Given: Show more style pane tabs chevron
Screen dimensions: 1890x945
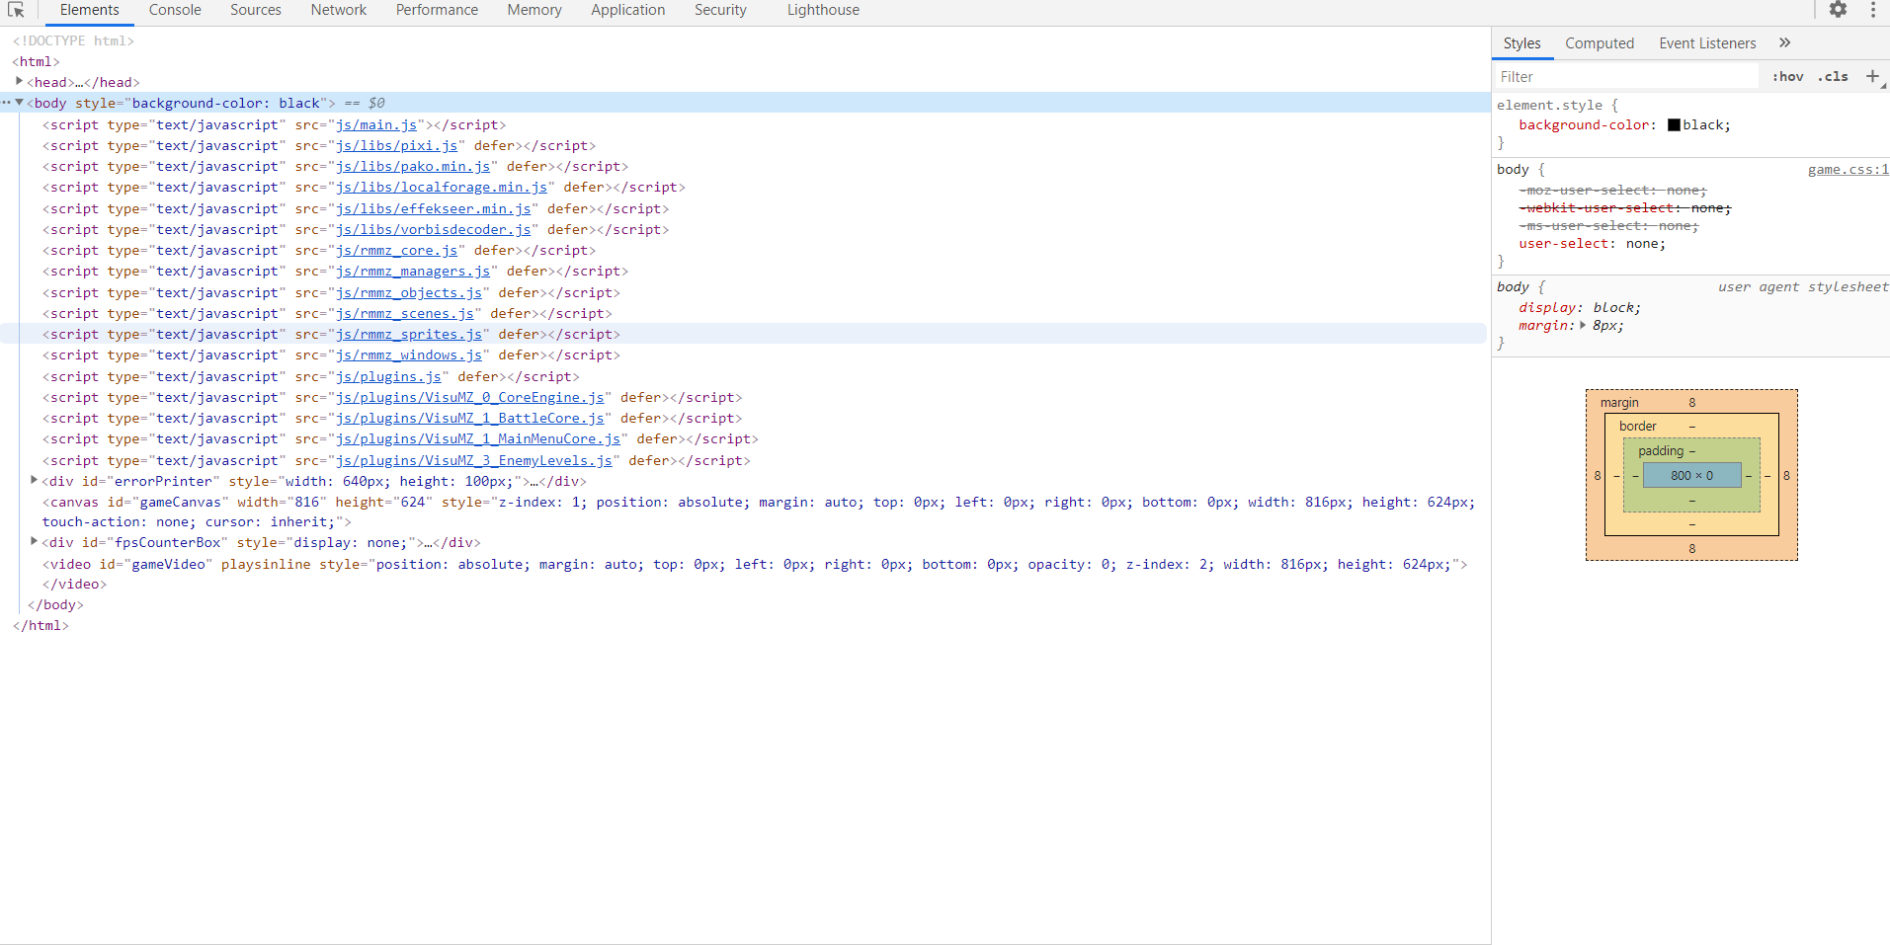Looking at the screenshot, I should (1784, 42).
